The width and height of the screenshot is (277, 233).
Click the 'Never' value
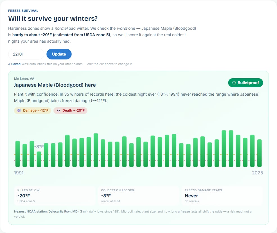pos(191,196)
